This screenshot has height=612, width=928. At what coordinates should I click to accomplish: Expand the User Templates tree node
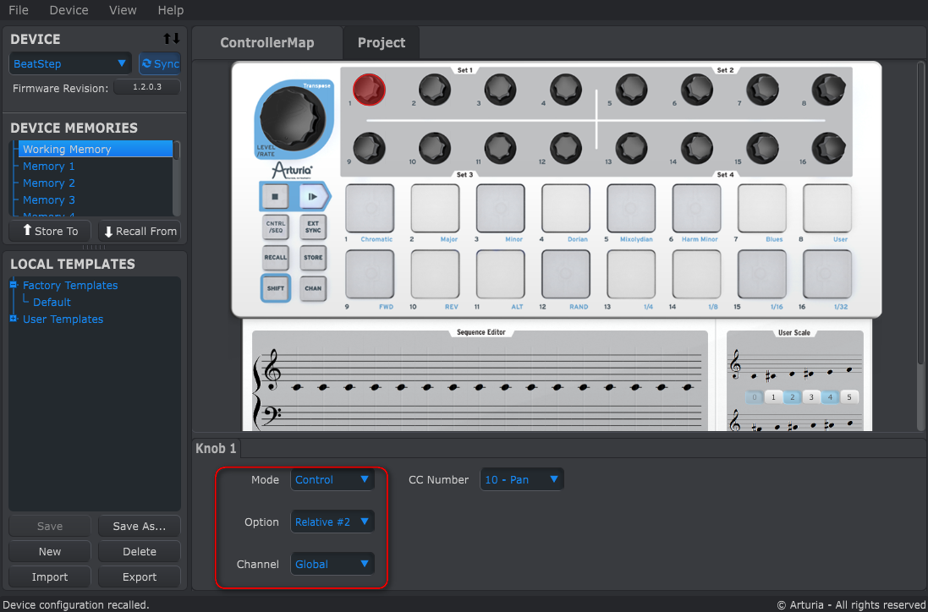14,319
